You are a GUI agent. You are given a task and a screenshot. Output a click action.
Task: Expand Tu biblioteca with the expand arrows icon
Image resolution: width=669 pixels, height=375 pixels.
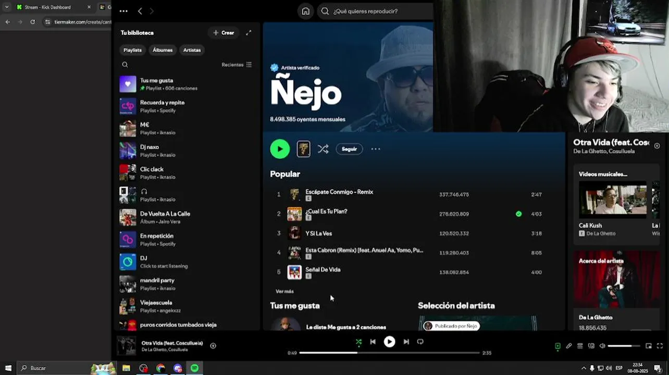(x=249, y=33)
